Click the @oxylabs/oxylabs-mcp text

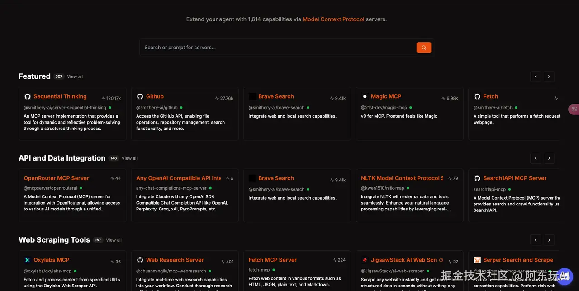point(48,271)
